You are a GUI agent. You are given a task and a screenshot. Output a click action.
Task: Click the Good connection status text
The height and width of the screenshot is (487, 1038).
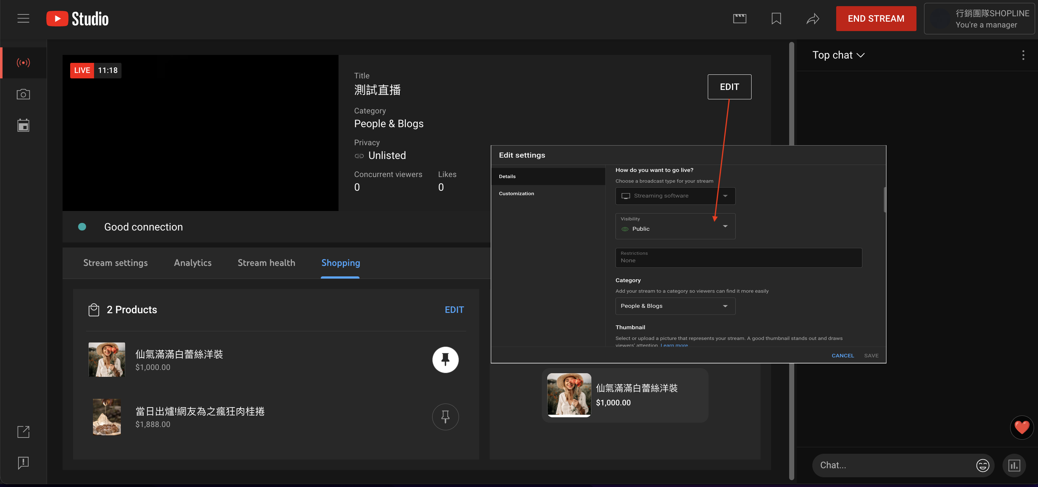coord(143,227)
